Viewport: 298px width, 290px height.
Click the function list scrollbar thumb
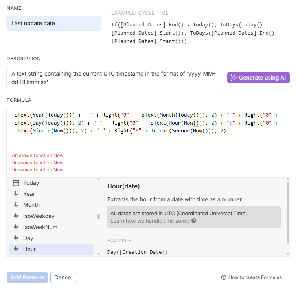[99, 216]
